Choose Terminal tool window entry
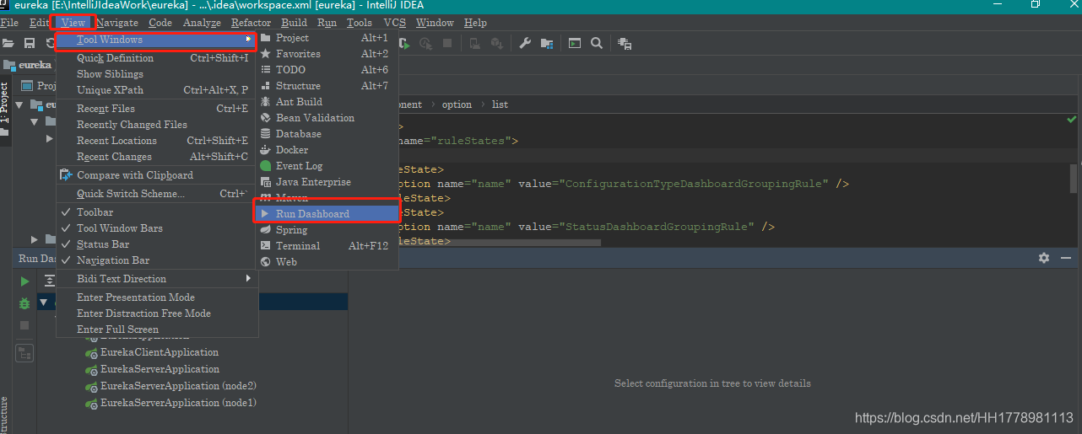This screenshot has width=1082, height=434. [x=327, y=246]
